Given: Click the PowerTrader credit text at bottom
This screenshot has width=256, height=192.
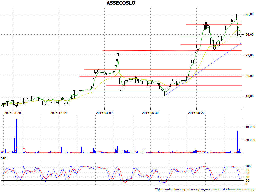Looking at the screenshot, I should tap(205, 189).
